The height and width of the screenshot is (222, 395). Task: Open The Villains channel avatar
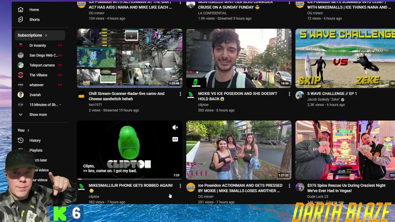click(21, 75)
